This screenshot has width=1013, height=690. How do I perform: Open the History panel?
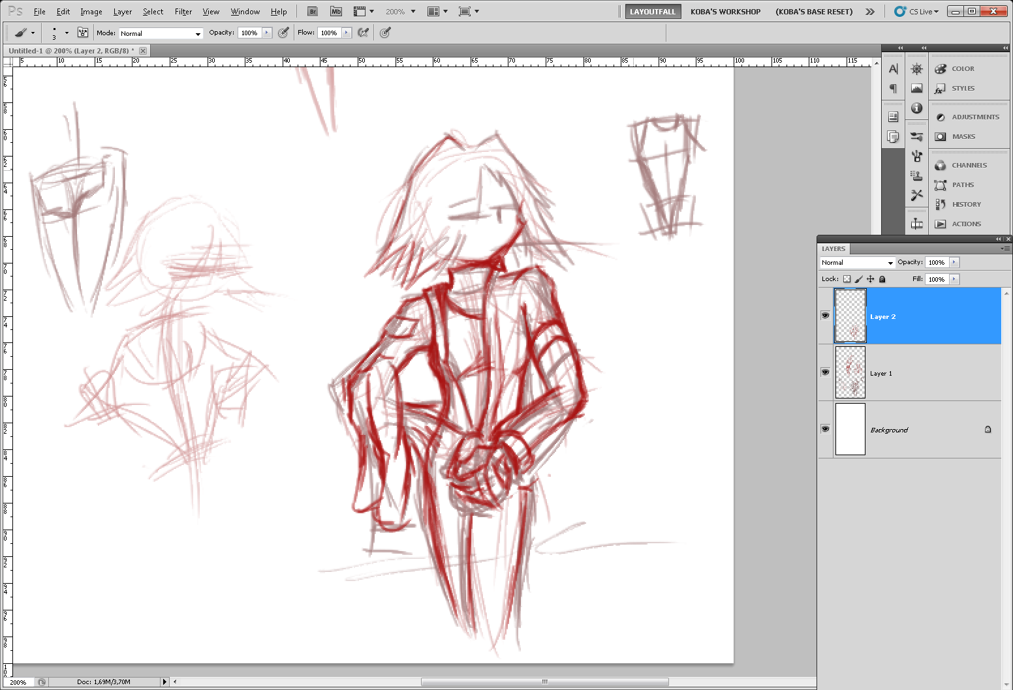coord(965,204)
